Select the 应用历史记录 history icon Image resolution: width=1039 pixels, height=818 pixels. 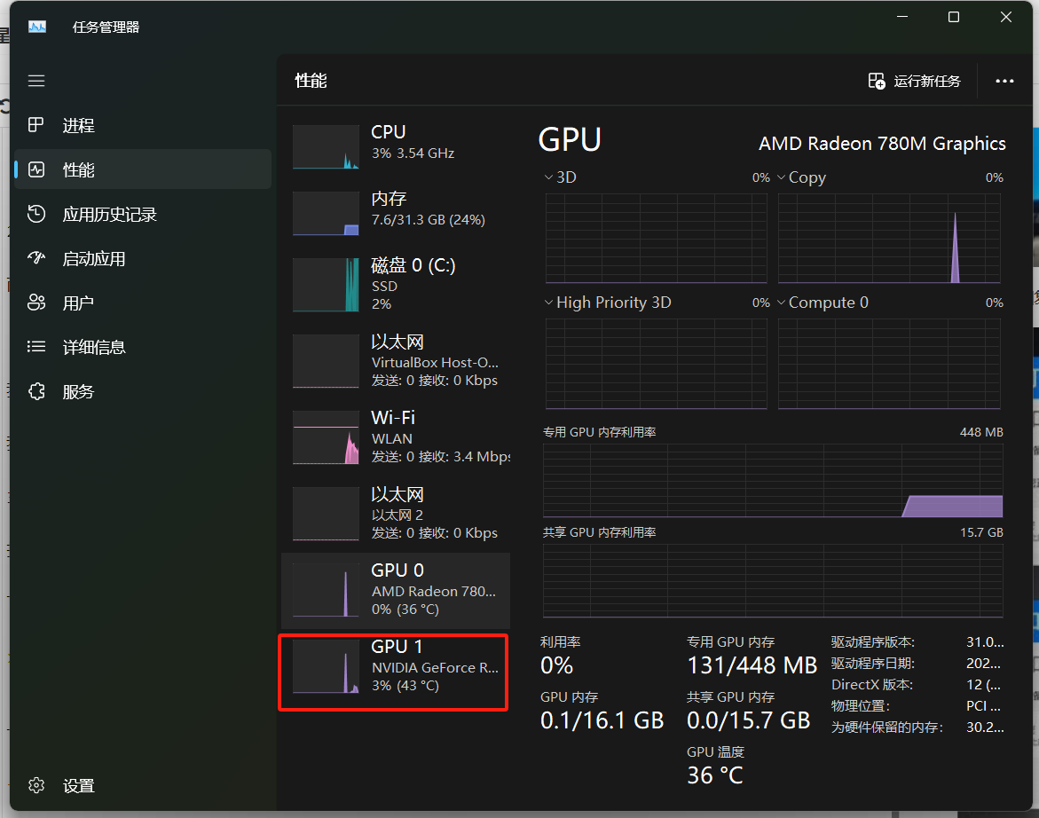point(36,214)
